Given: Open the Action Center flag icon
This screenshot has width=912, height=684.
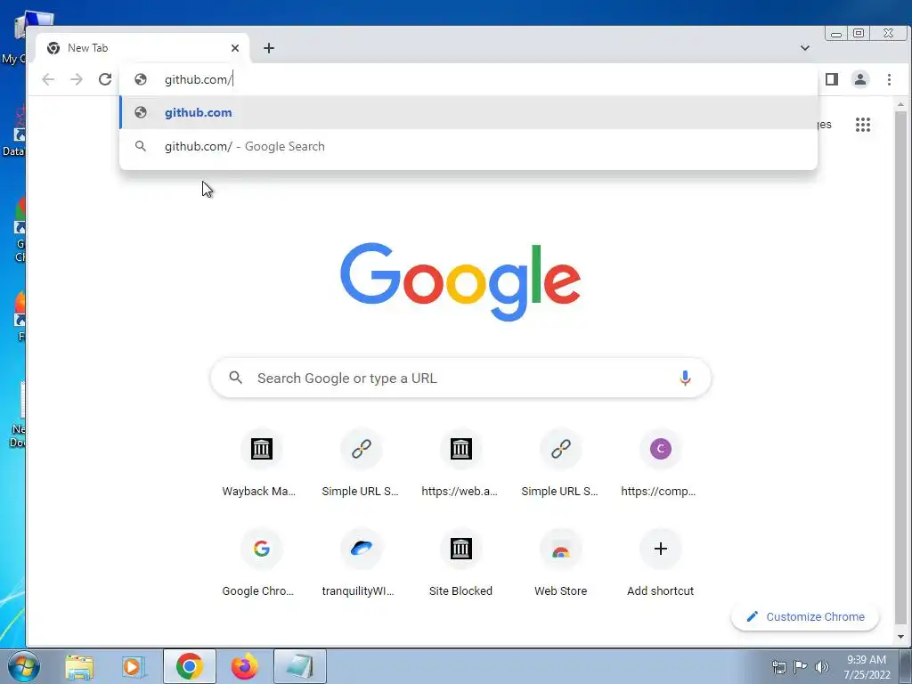Looking at the screenshot, I should 801,666.
